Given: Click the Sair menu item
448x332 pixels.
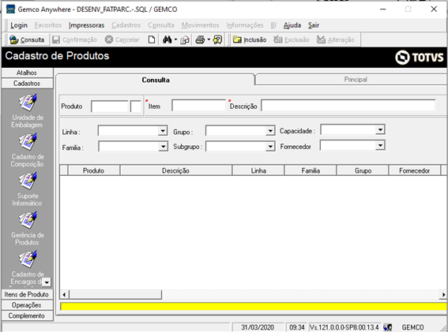Looking at the screenshot, I should tap(314, 25).
